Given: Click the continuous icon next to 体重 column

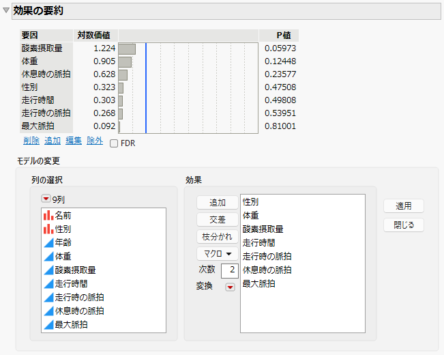Looking at the screenshot, I should (x=48, y=256).
